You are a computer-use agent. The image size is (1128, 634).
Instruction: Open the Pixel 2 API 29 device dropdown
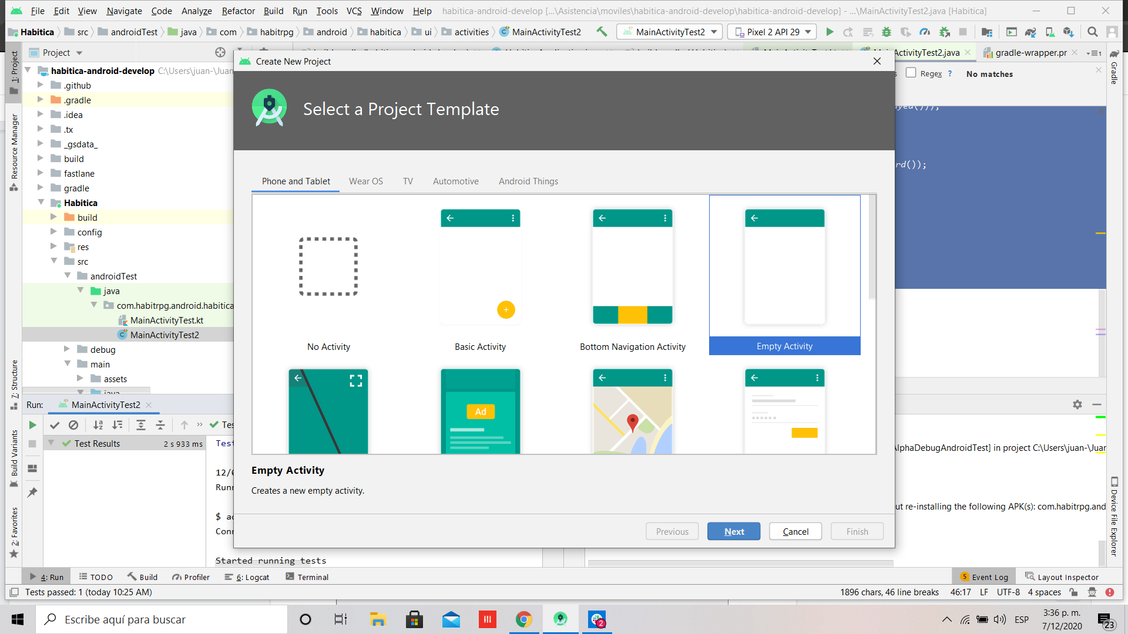(x=773, y=32)
